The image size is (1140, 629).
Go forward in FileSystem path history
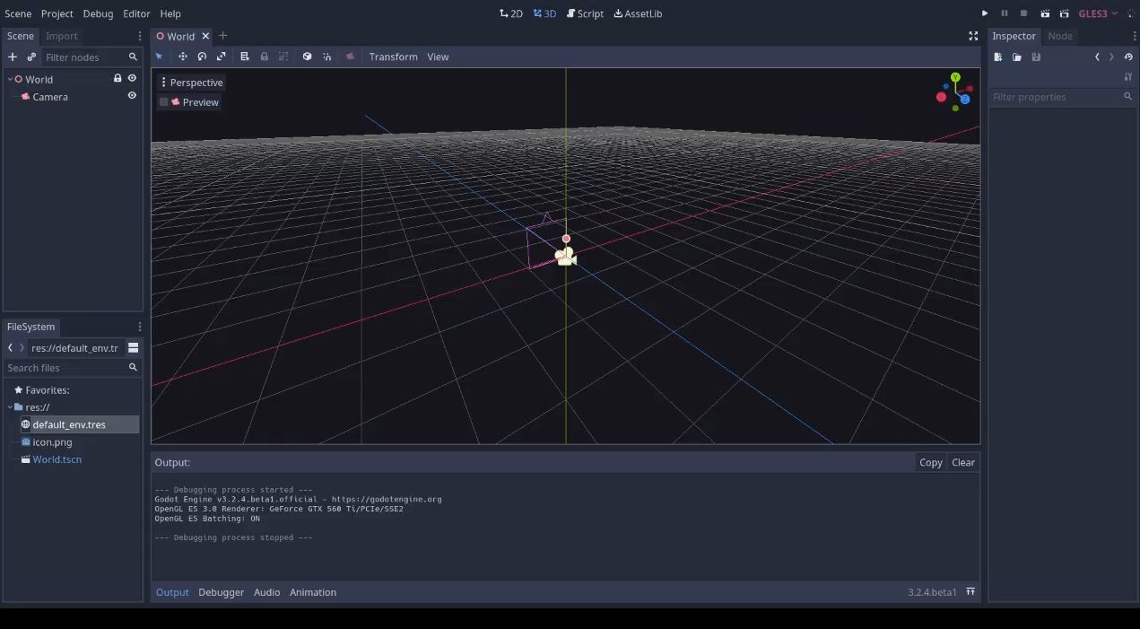click(22, 347)
